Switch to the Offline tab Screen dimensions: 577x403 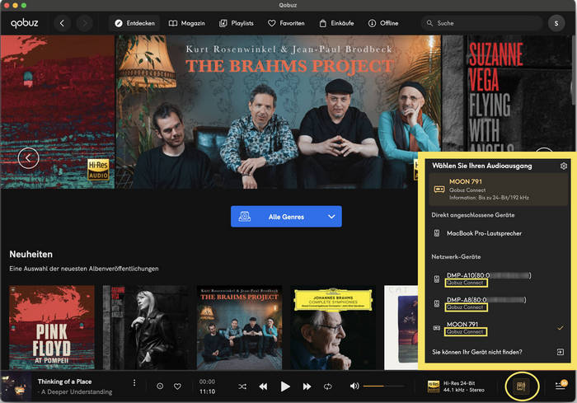coord(383,23)
